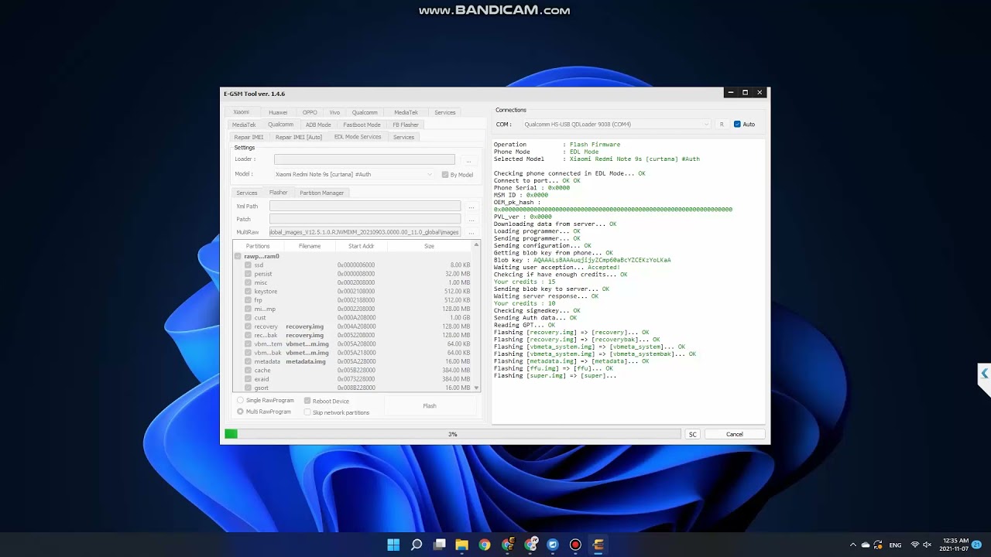Open ENG language indicator
Screen dimensions: 991x557
click(895, 545)
